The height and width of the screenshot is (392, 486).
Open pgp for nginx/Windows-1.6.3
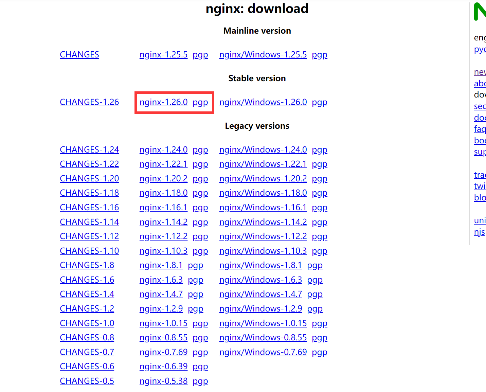tap(315, 280)
